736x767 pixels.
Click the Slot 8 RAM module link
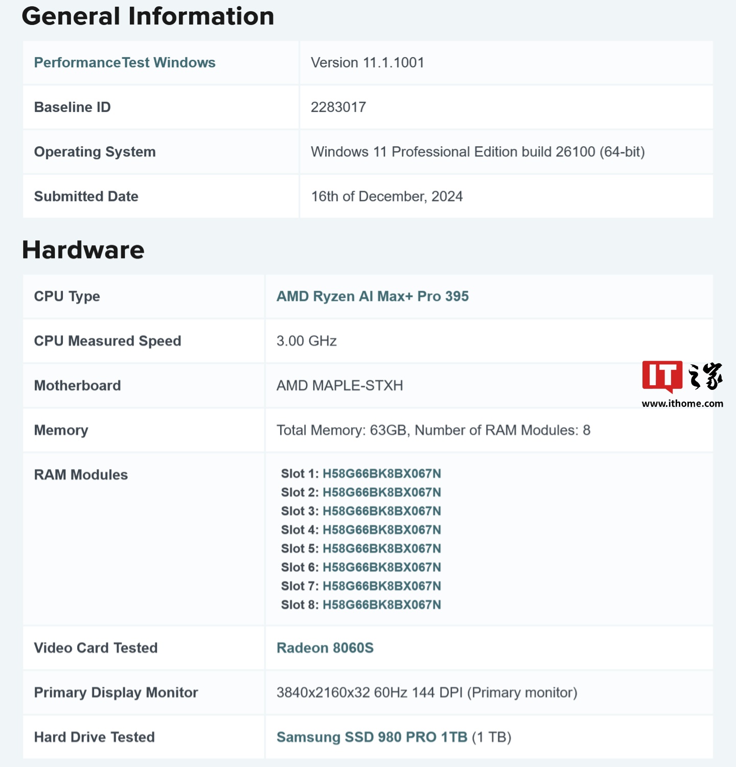point(382,605)
